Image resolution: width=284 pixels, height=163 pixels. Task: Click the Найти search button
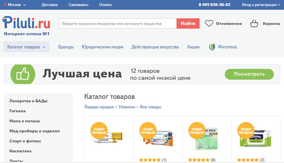pos(188,23)
